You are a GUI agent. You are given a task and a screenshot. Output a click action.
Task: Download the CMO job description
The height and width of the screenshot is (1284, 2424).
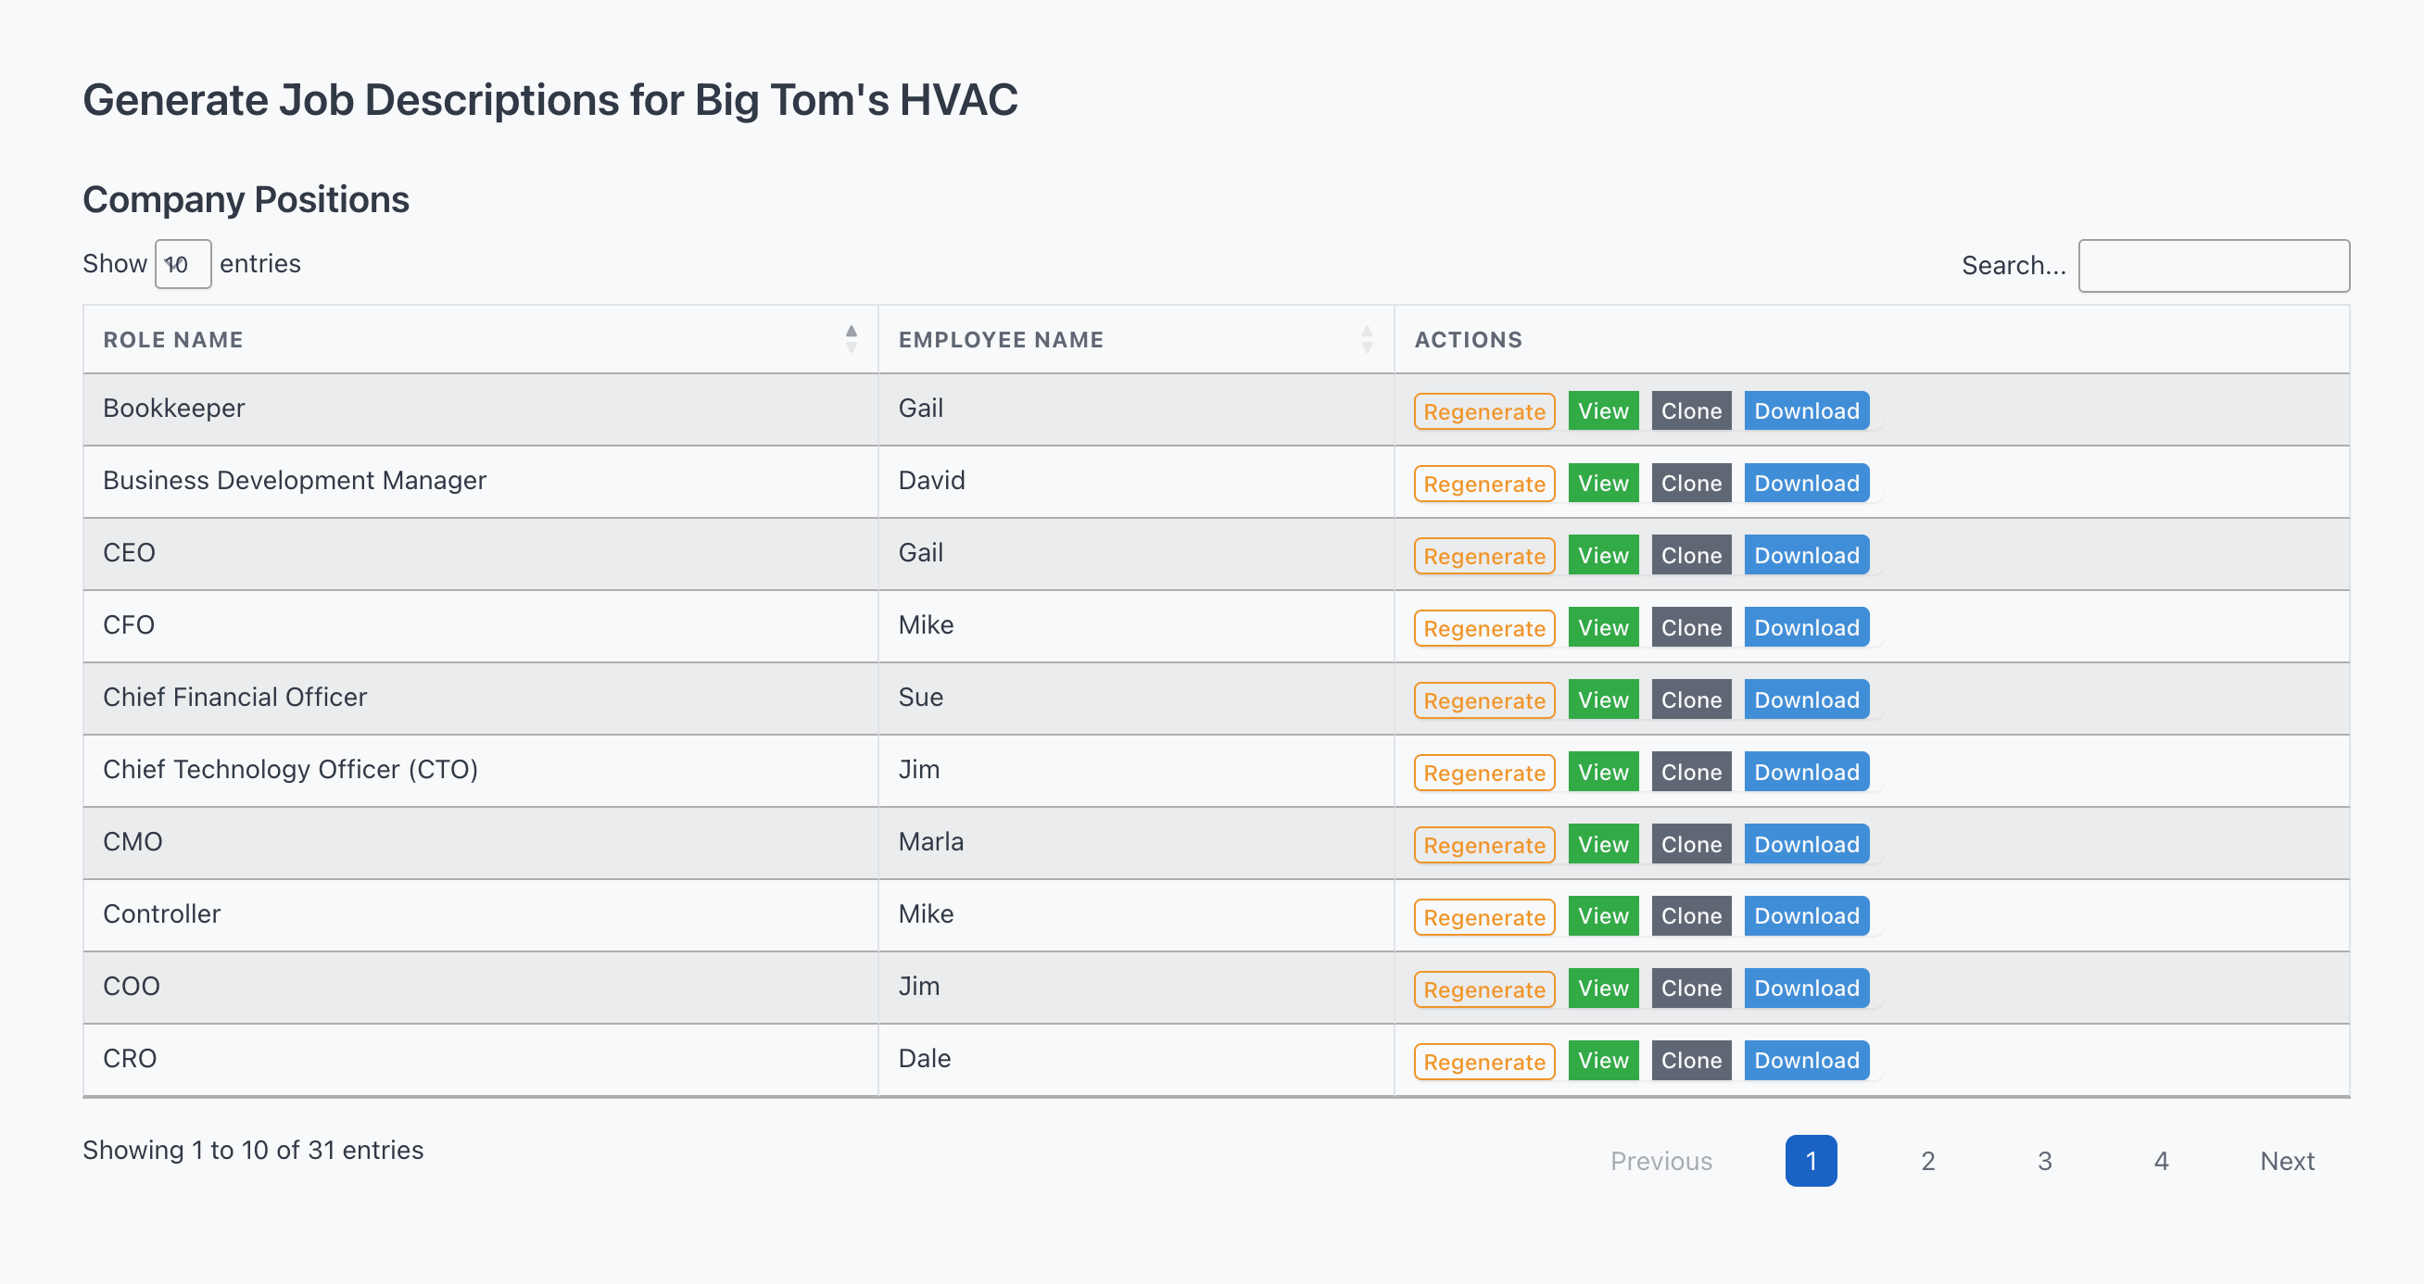click(1807, 845)
